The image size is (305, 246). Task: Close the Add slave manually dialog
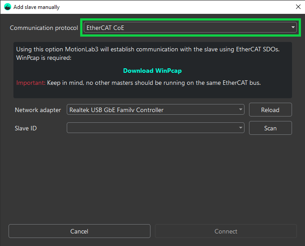click(x=298, y=7)
